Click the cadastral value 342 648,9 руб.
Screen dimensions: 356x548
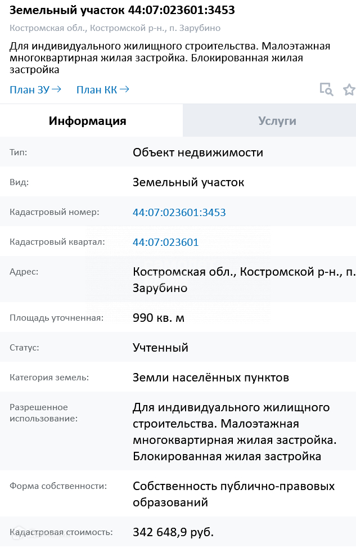173,532
